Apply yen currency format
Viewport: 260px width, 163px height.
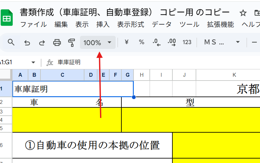click(126, 42)
